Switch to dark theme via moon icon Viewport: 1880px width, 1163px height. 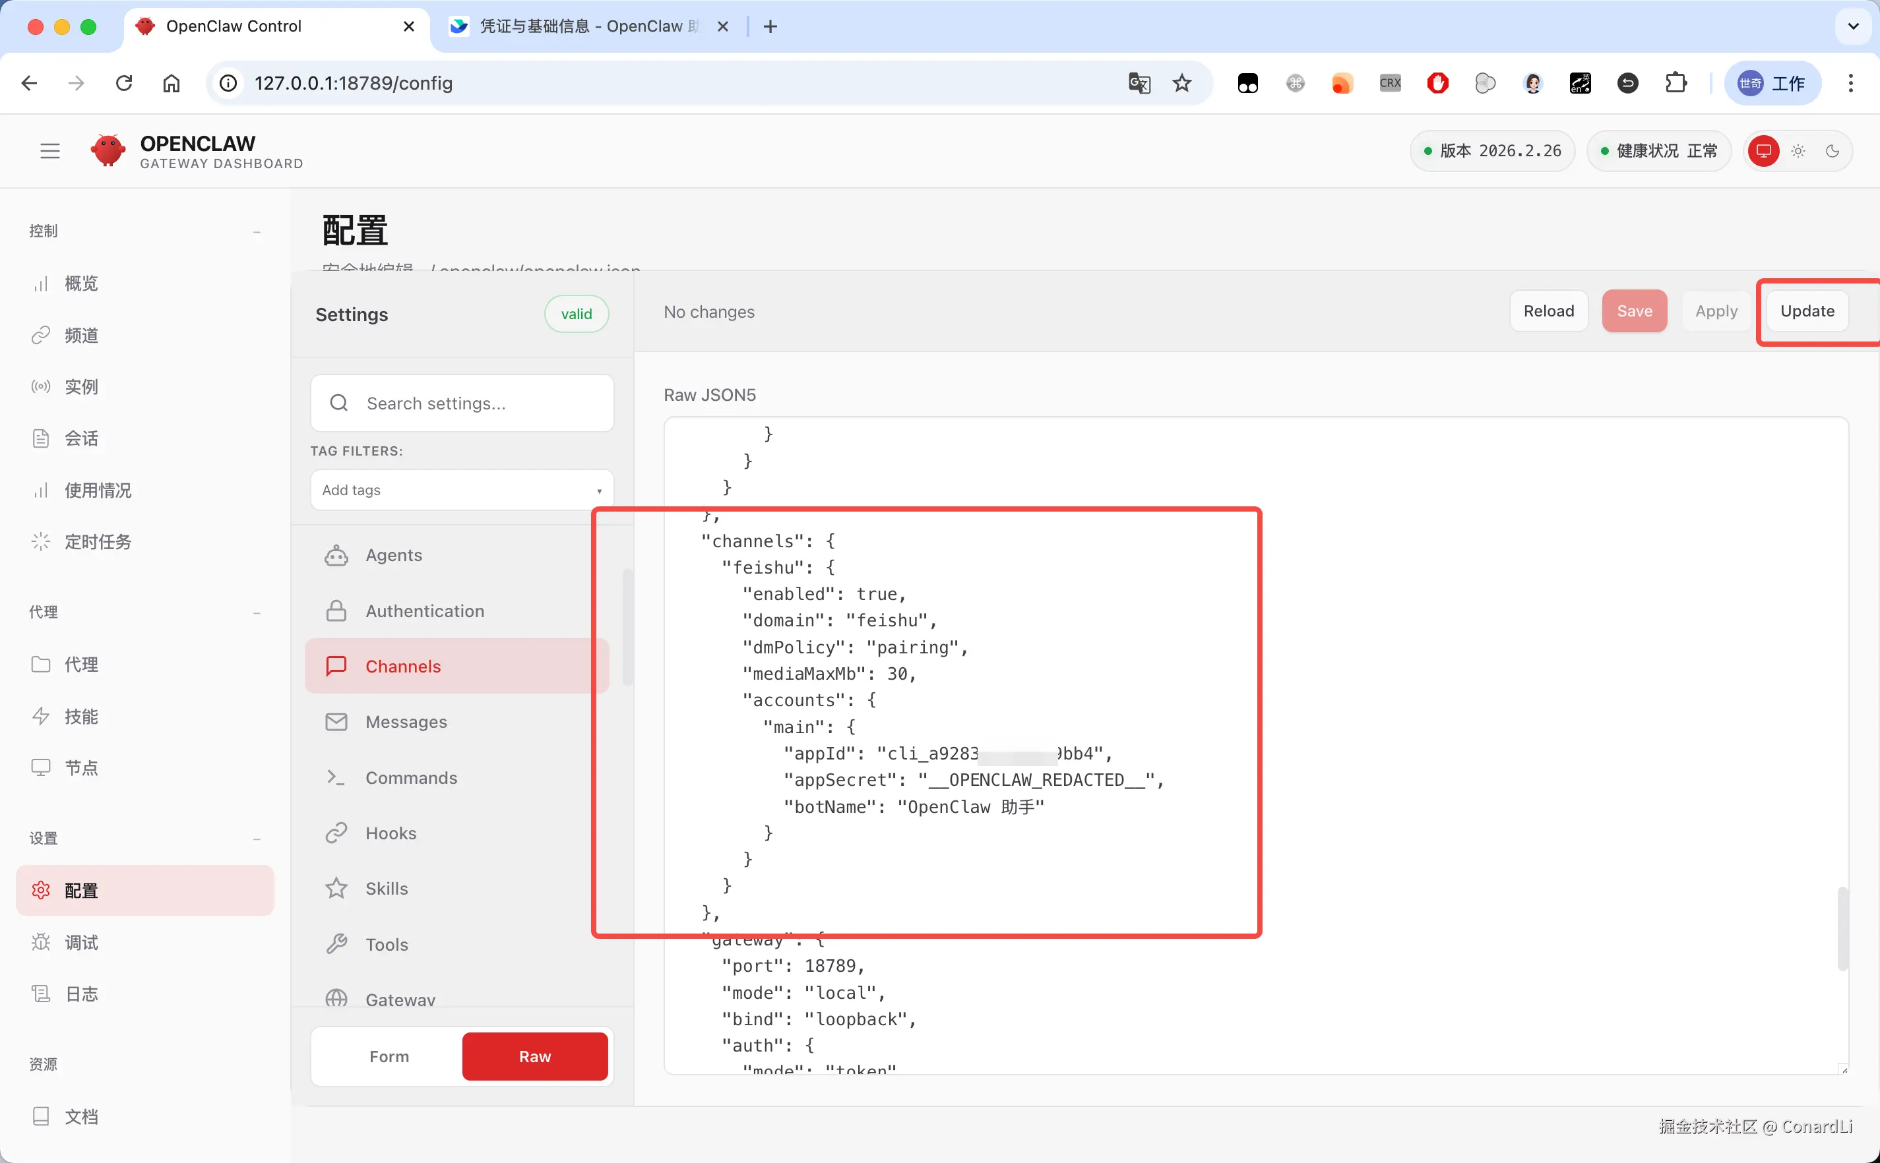click(x=1833, y=151)
